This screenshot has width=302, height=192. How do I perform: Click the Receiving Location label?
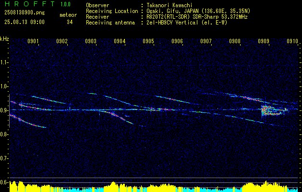click(112, 11)
